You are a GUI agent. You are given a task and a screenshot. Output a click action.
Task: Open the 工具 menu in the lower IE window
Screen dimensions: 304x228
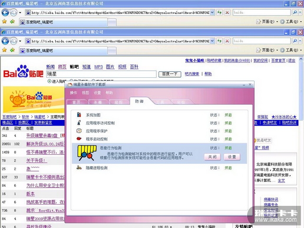(291, 50)
